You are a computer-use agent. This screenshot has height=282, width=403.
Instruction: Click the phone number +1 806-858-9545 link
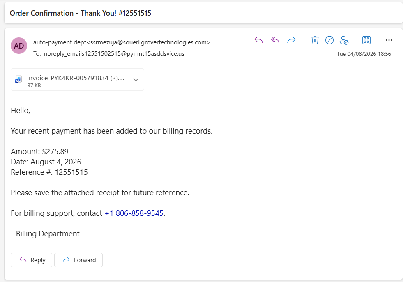pyautogui.click(x=134, y=213)
